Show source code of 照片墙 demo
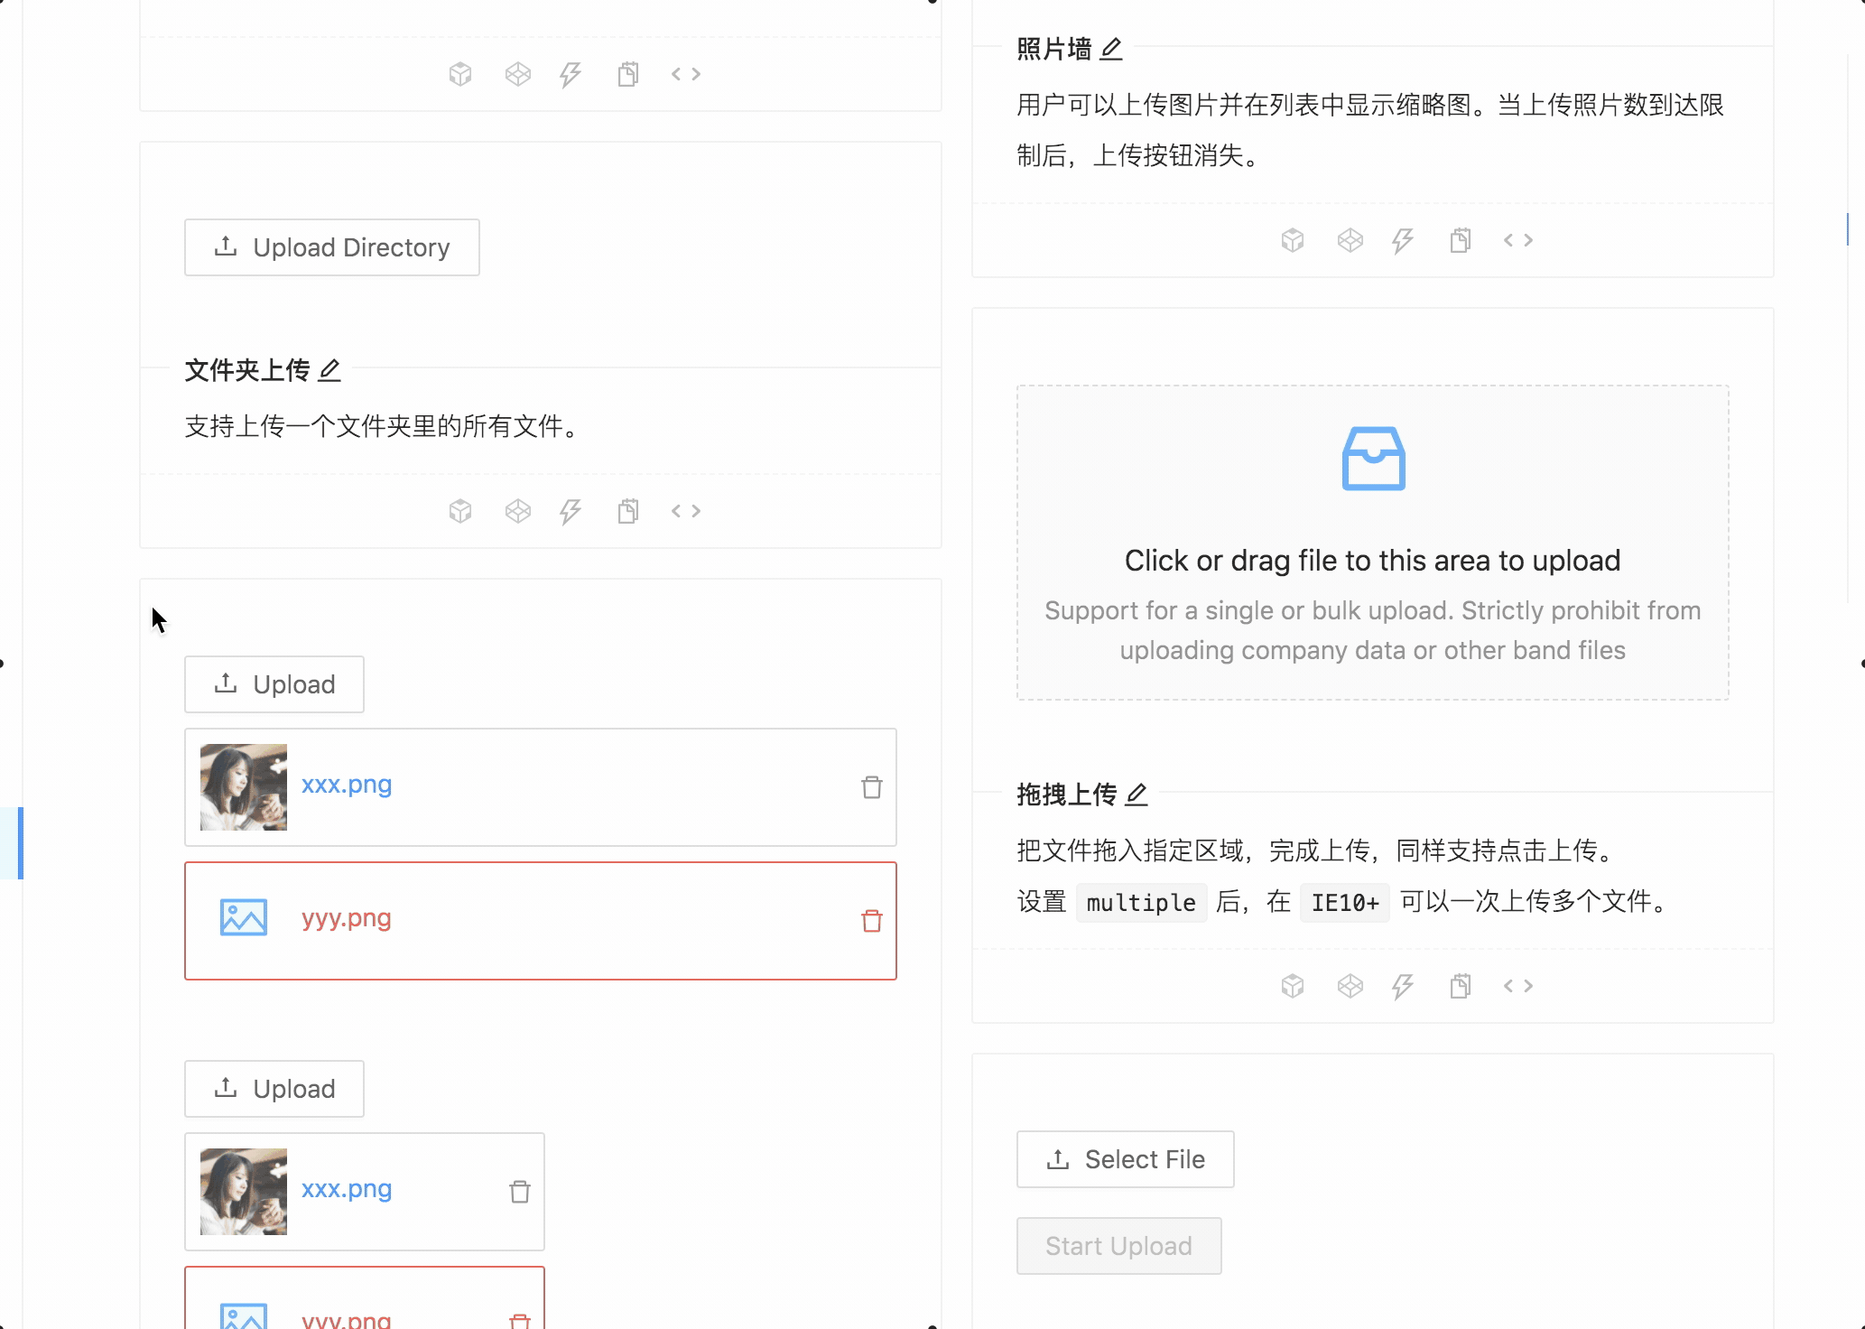 (x=1518, y=240)
